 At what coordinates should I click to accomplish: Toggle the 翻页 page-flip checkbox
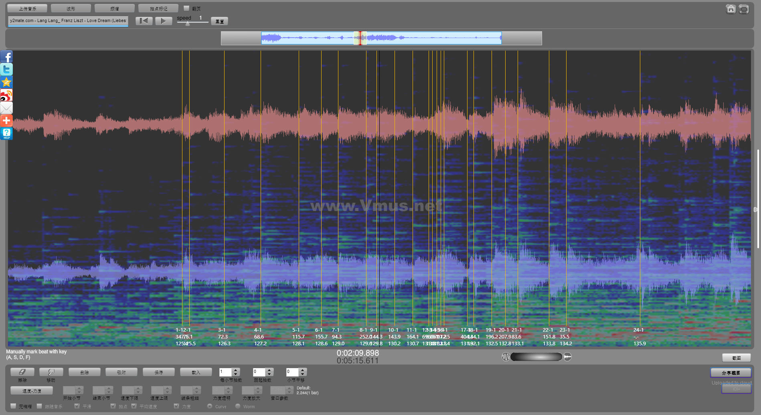186,8
